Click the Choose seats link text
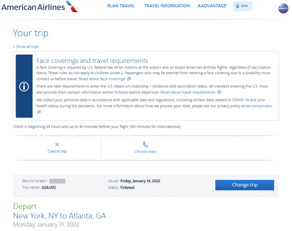 pyautogui.click(x=145, y=152)
